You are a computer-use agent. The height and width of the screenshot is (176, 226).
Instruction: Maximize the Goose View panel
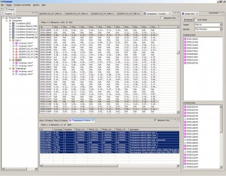pos(223,13)
